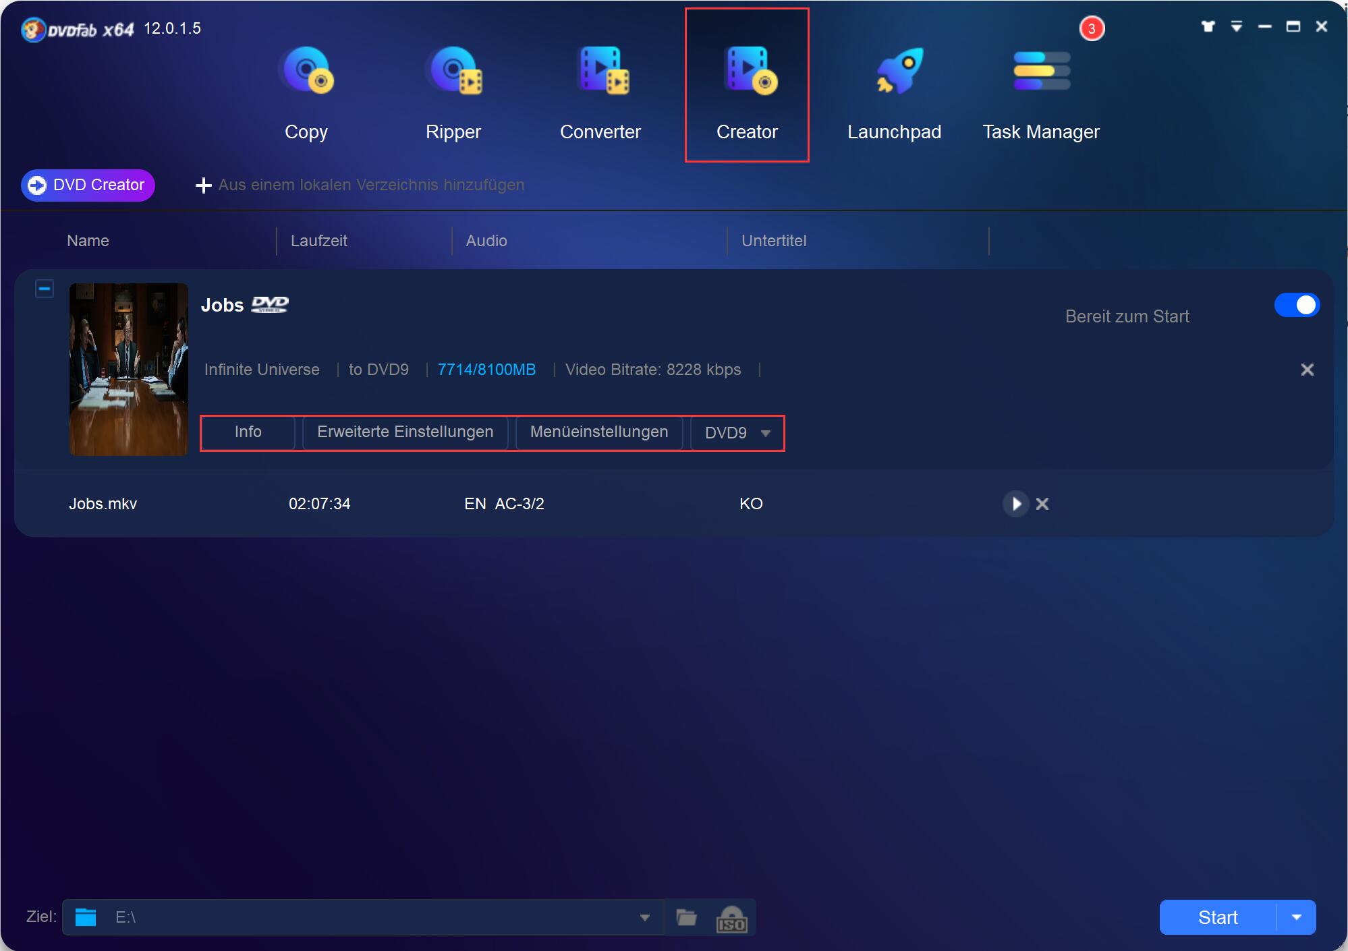Click the blue folder icon in Ziel field
The height and width of the screenshot is (951, 1348).
86,917
